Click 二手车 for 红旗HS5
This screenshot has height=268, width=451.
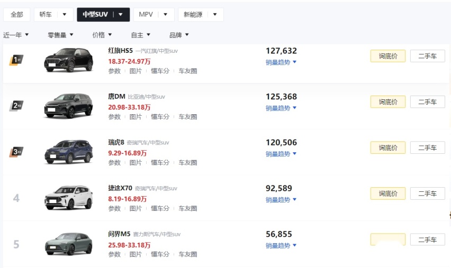(427, 56)
